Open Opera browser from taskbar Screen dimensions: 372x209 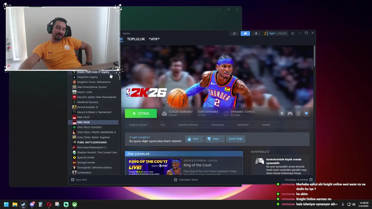pyautogui.click(x=49, y=205)
